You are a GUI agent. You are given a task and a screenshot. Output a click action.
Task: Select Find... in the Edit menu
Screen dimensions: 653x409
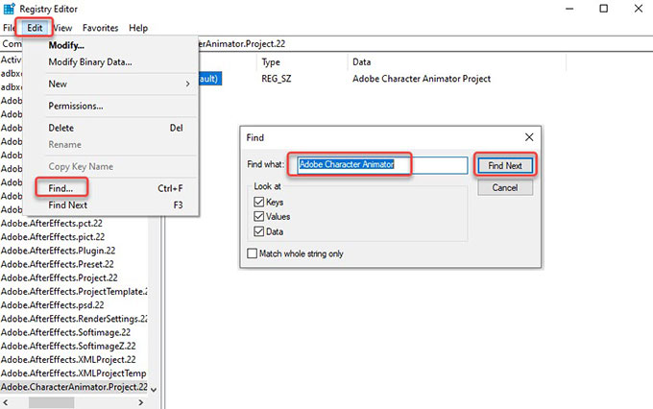pos(60,188)
